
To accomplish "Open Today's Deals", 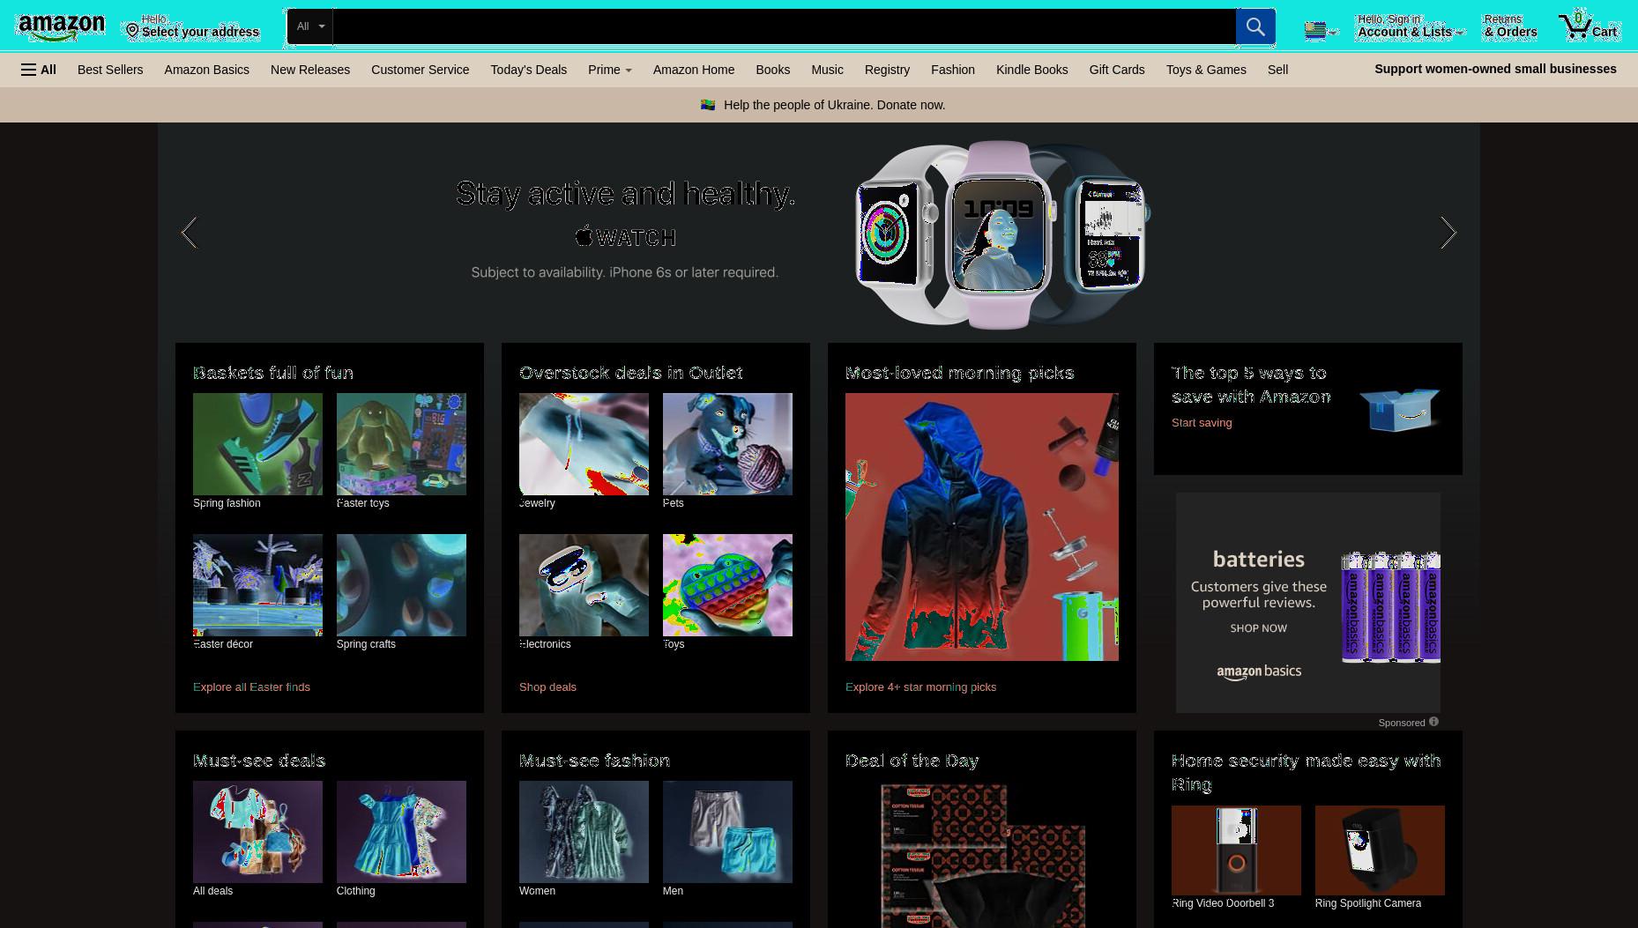I will 529,70.
